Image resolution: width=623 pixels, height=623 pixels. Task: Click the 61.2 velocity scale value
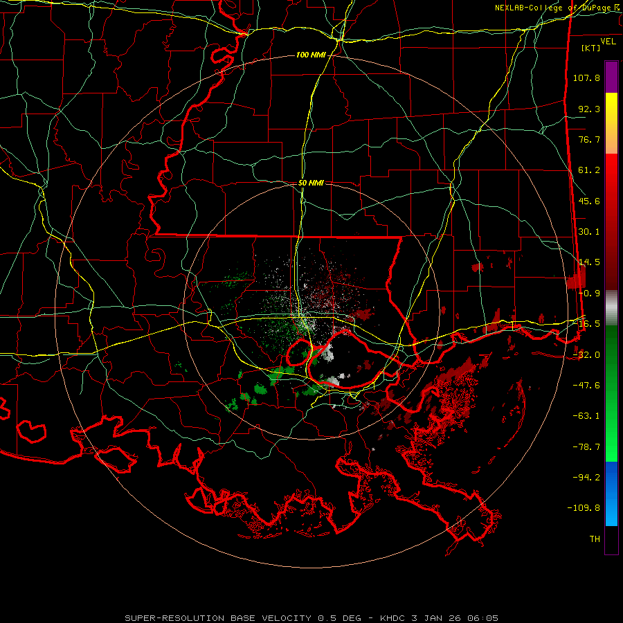(x=589, y=170)
